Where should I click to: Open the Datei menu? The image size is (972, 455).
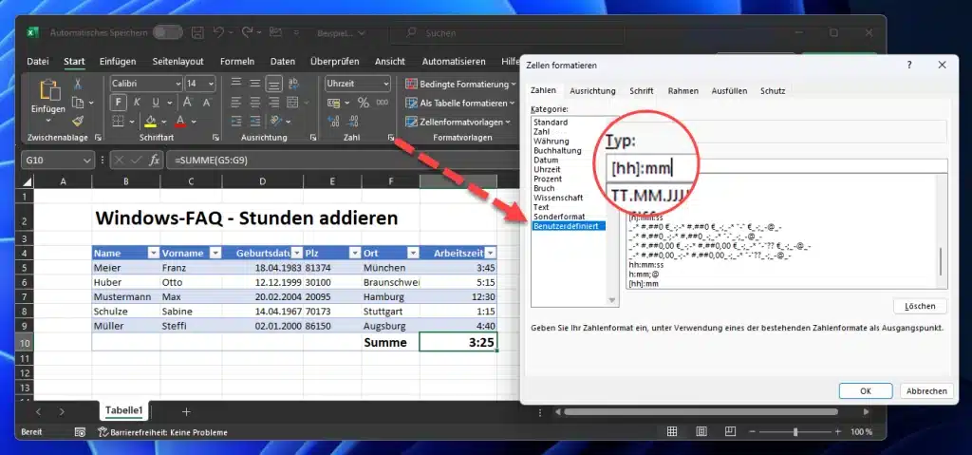[38, 62]
